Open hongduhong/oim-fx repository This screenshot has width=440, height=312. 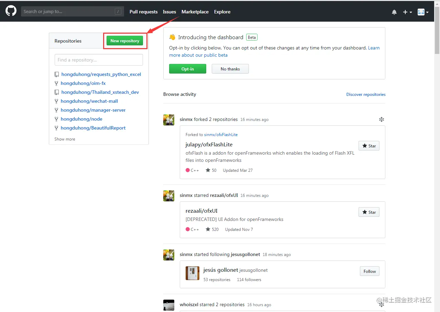click(83, 83)
